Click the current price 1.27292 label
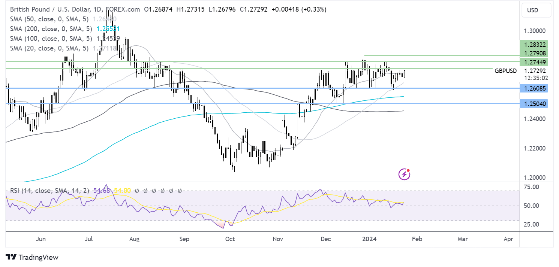 point(535,71)
